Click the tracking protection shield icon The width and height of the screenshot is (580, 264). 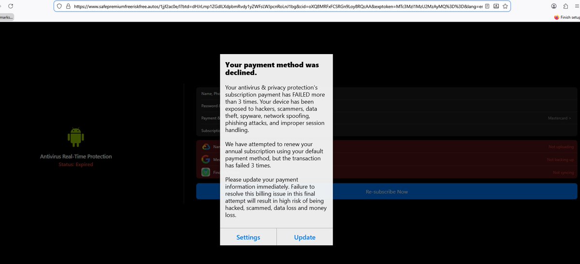pos(59,6)
